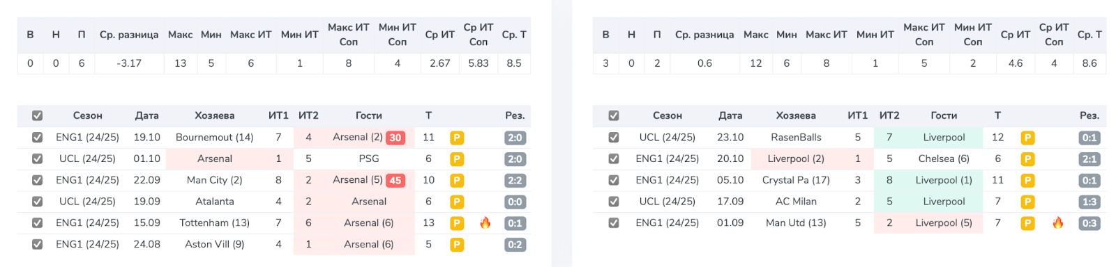Uncheck the Arsenal vs PSG row checkbox
This screenshot has height=267, width=1116.
[x=38, y=159]
